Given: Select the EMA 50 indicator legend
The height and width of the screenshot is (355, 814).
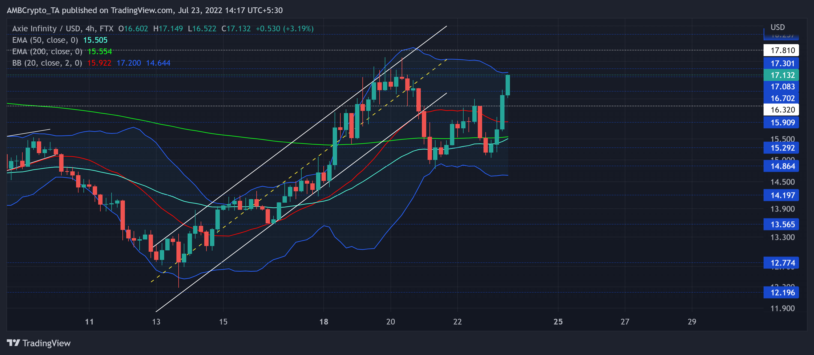Looking at the screenshot, I should (x=45, y=40).
